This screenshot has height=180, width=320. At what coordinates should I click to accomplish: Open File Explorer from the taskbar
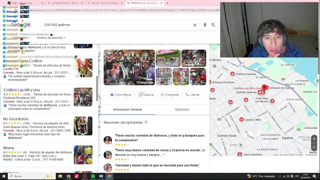[x=60, y=176]
